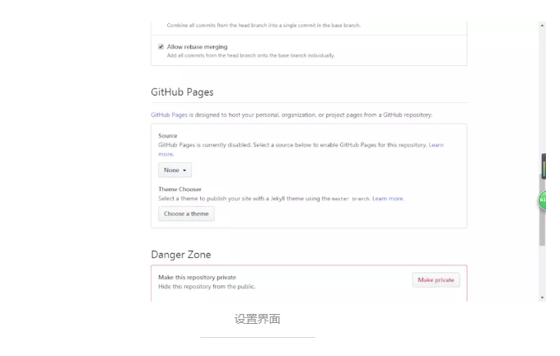Open the None source dropdown

pos(175,170)
